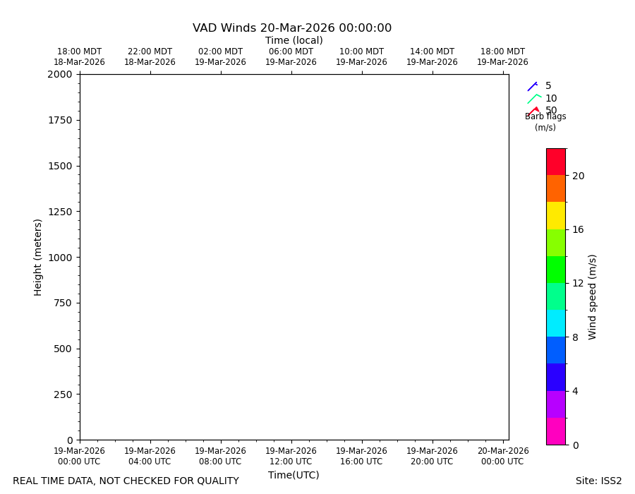Image resolution: width=635 pixels, height=494 pixels.
Task: Select the orange 20 m/s color band
Action: [x=556, y=188]
